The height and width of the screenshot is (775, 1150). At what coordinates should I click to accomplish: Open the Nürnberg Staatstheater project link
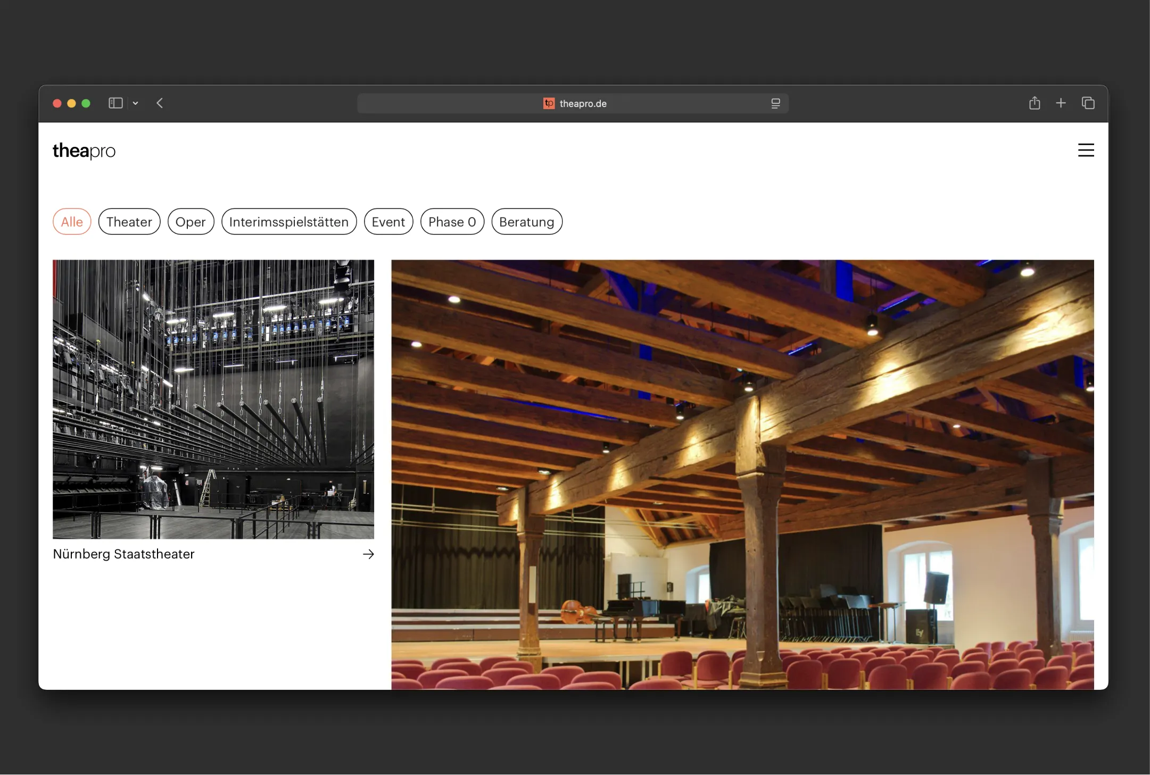123,554
